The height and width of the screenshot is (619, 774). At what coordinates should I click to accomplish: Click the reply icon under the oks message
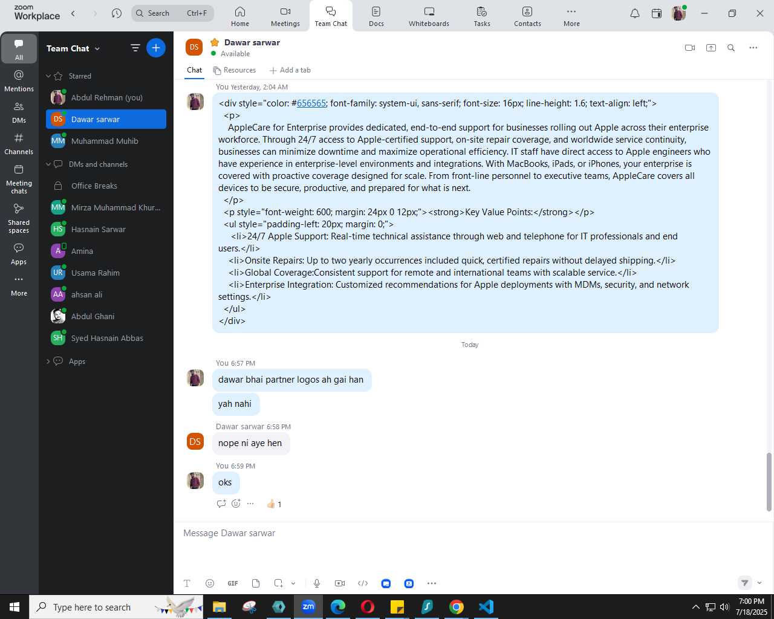pyautogui.click(x=221, y=504)
